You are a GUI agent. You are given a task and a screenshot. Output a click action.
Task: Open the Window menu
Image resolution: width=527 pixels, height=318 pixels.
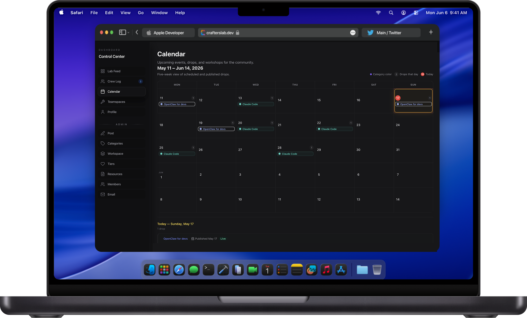point(159,13)
